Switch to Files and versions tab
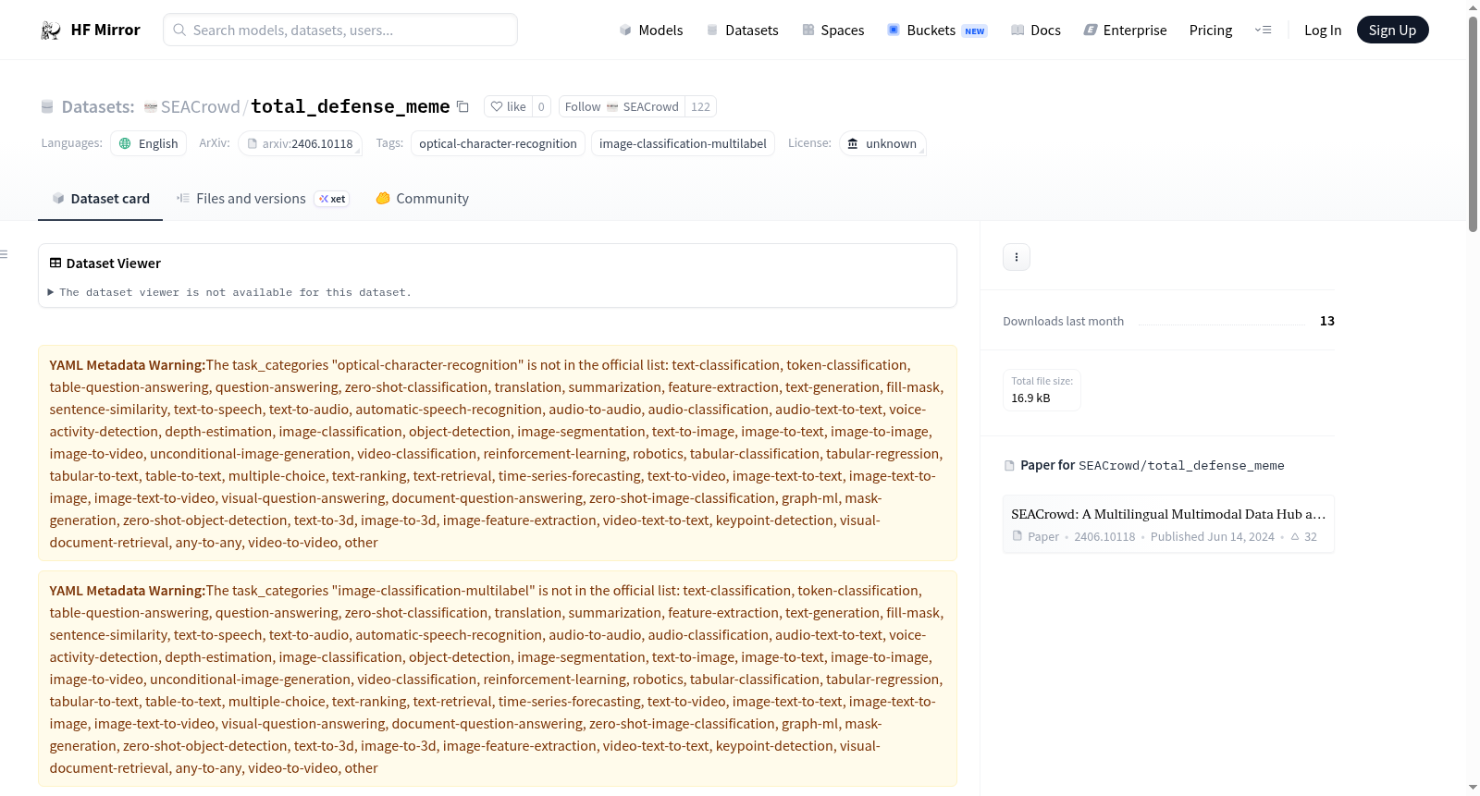Viewport: 1480px width, 796px height. (x=263, y=199)
